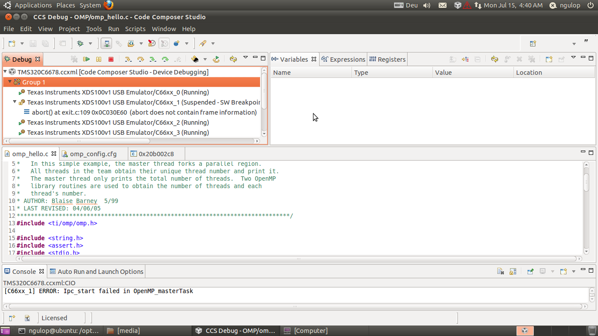Collapse the Group 1 tree node

pyautogui.click(x=10, y=82)
